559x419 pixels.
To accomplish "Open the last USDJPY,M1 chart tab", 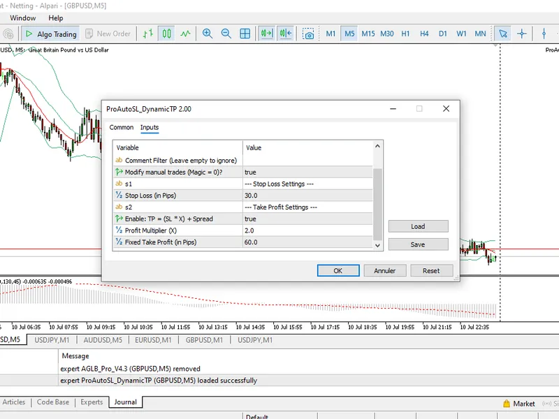I will pyautogui.click(x=255, y=340).
